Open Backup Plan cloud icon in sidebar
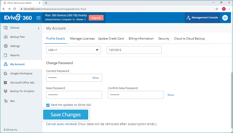Image resolution: width=233 pixels, height=133 pixels. coord(6,37)
